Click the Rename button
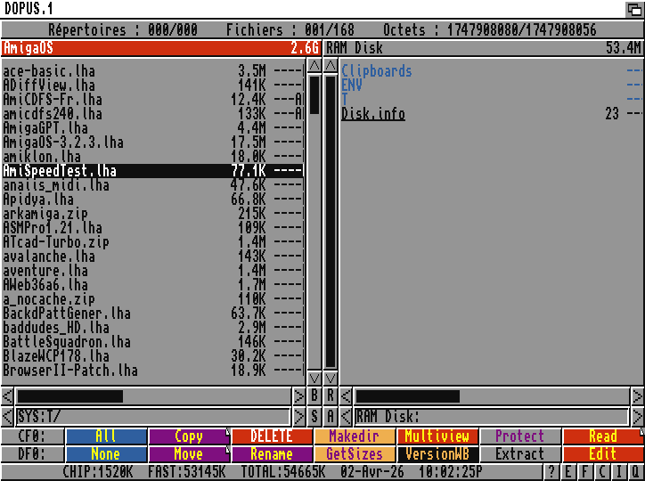Screen dimensions: 645x481 pos(271,454)
